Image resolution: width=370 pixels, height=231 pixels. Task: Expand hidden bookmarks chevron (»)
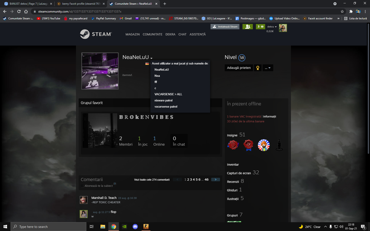(x=338, y=18)
